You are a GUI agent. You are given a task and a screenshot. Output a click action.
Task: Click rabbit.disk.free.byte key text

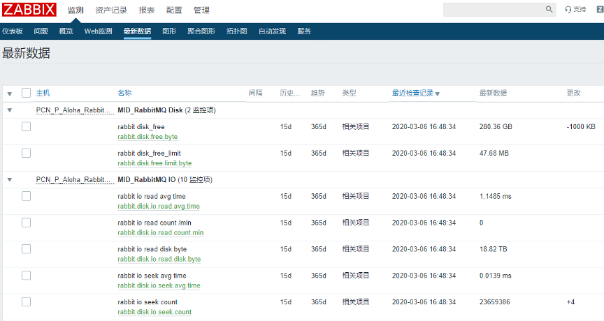point(148,137)
